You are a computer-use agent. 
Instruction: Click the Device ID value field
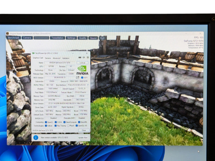(78, 81)
